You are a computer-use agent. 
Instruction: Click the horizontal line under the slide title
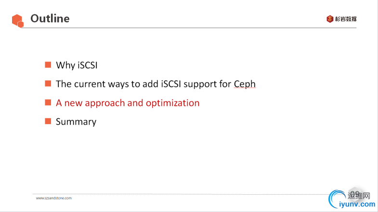point(193,28)
